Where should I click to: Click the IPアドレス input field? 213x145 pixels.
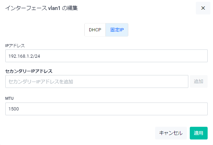106,56
